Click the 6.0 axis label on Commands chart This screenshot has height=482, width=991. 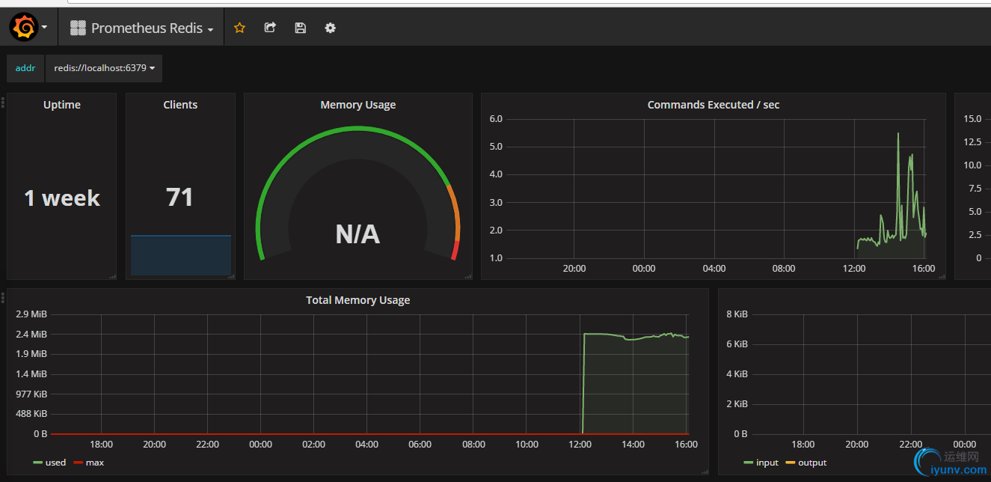coord(496,118)
